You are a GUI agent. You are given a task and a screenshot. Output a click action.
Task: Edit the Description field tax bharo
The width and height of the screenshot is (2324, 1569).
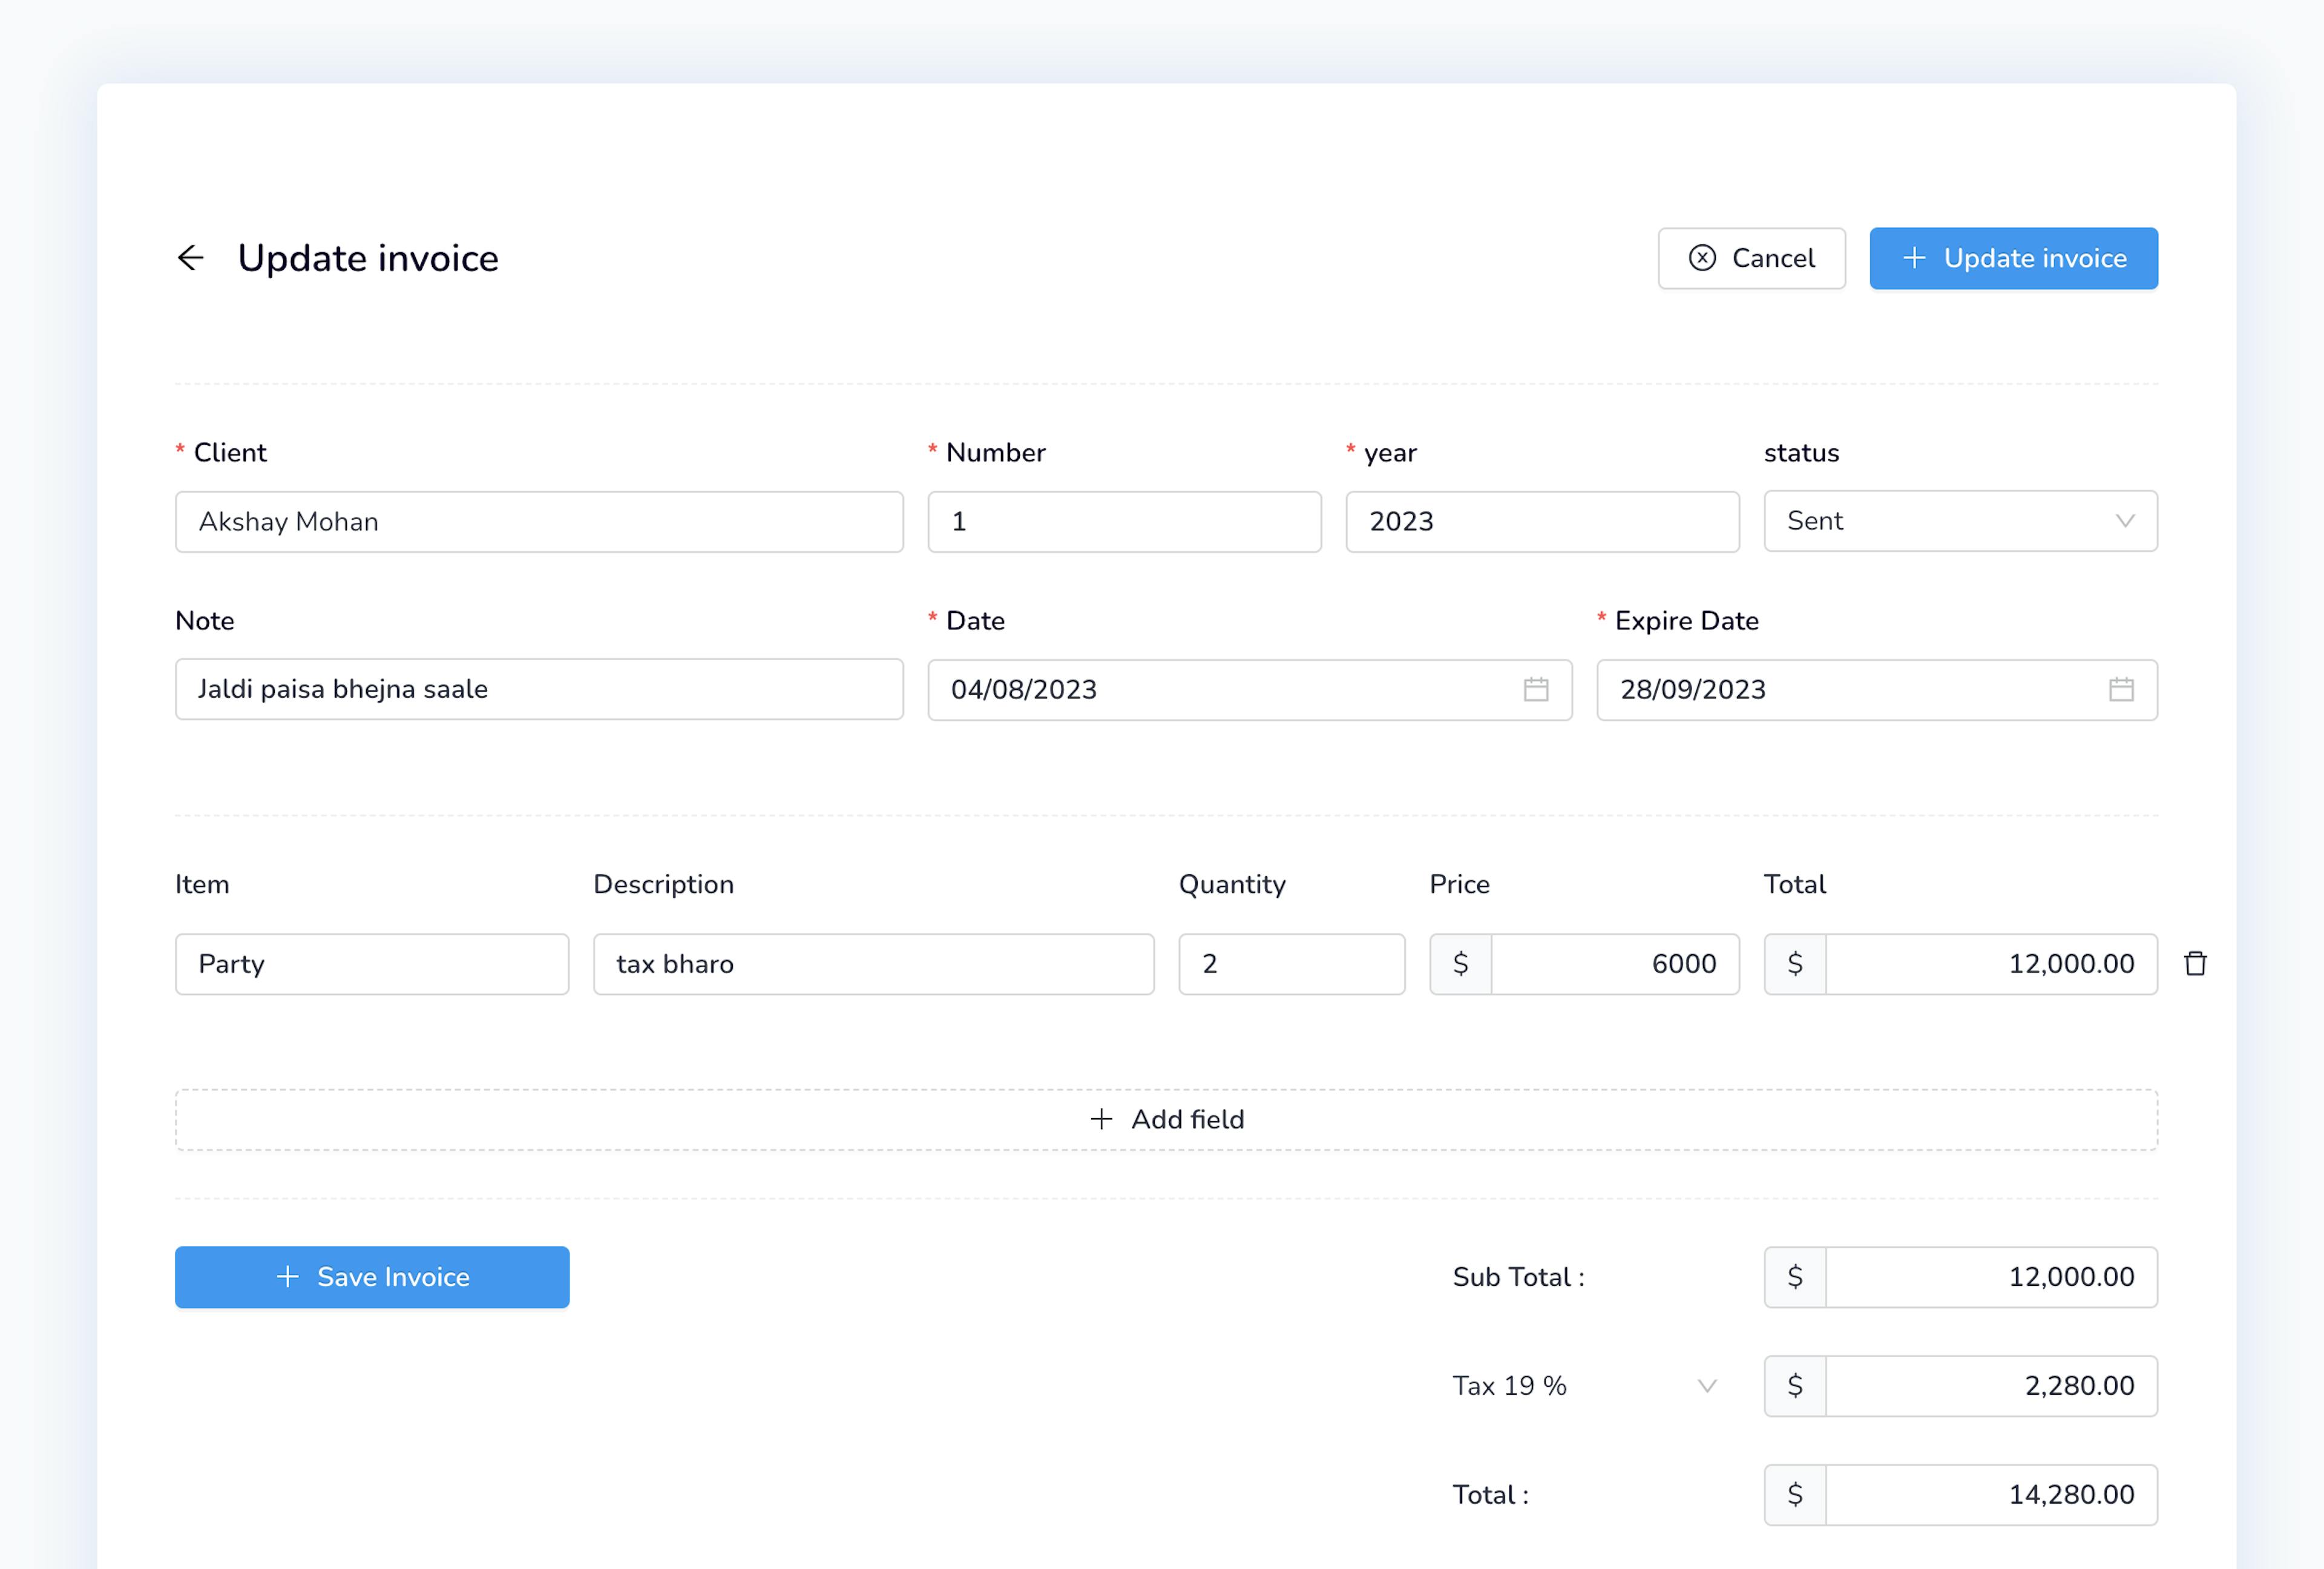[873, 964]
